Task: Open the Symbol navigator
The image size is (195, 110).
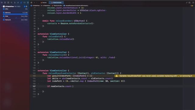Action: (x=8, y=2)
